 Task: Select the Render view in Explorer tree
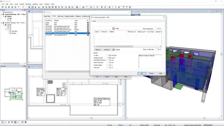[x=14, y=33]
